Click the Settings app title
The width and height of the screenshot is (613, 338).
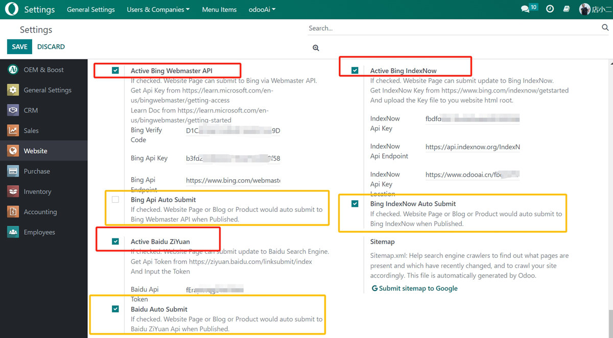tap(39, 9)
